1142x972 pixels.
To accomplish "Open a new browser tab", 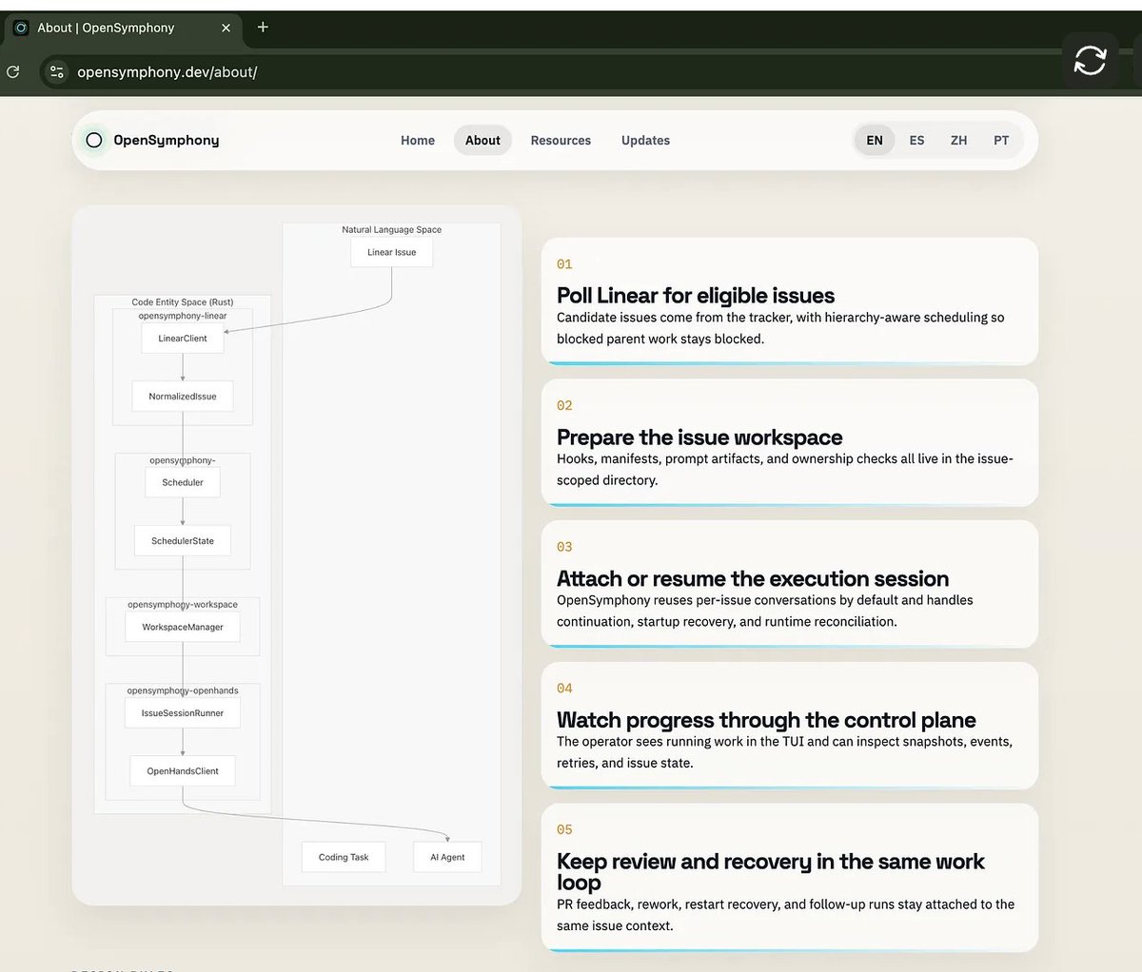I will click(263, 27).
